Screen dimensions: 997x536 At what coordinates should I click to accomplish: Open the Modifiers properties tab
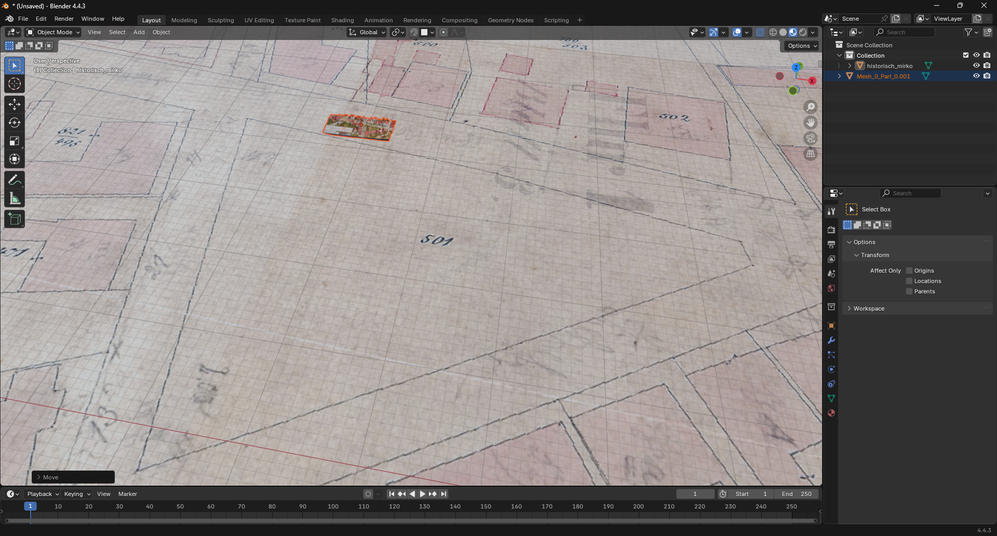831,341
